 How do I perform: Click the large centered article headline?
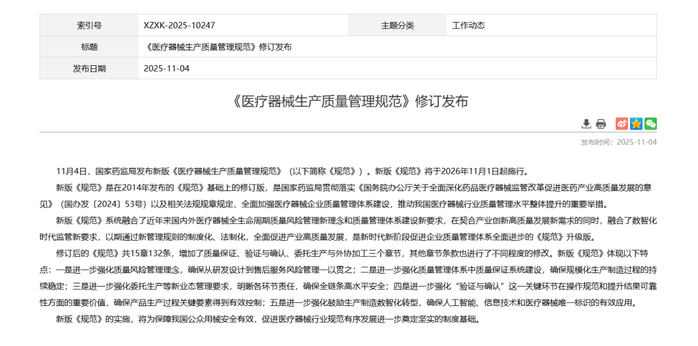[x=348, y=101]
